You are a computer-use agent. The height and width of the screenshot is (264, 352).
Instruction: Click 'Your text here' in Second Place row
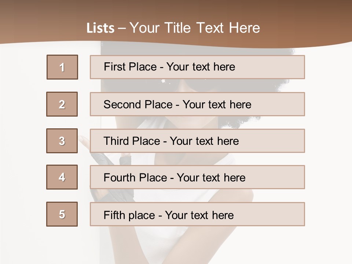pos(217,104)
